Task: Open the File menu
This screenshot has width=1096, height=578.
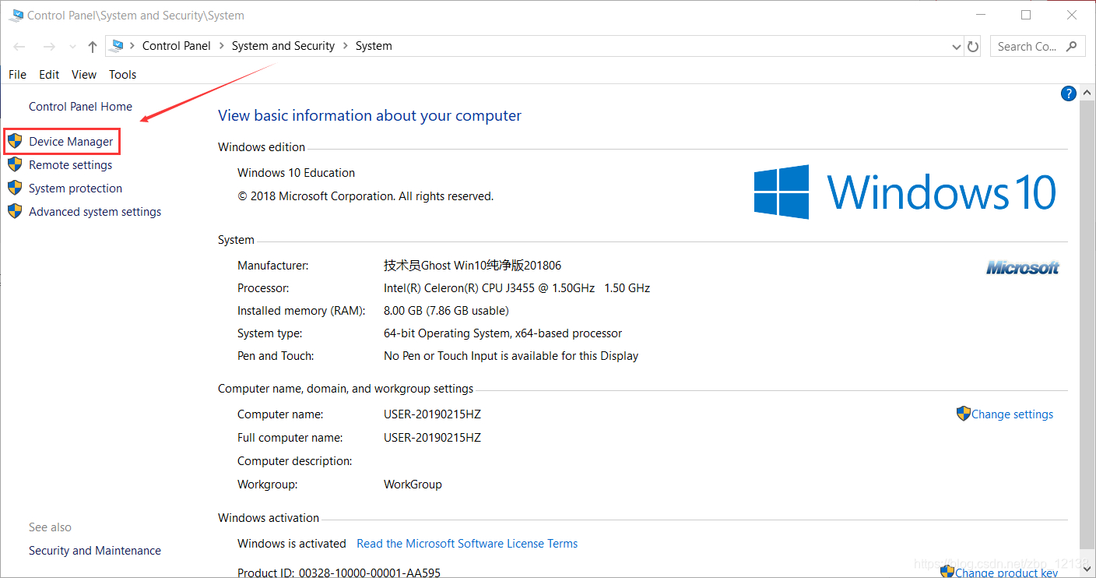Action: 17,75
